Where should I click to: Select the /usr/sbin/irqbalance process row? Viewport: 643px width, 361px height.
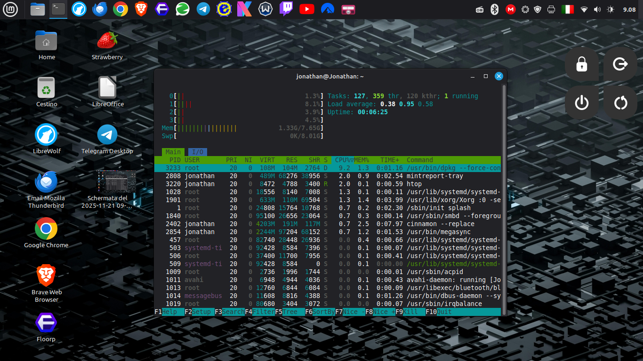tap(328, 304)
